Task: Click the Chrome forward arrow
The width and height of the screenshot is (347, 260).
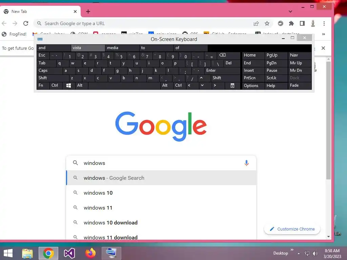Action: [x=15, y=23]
